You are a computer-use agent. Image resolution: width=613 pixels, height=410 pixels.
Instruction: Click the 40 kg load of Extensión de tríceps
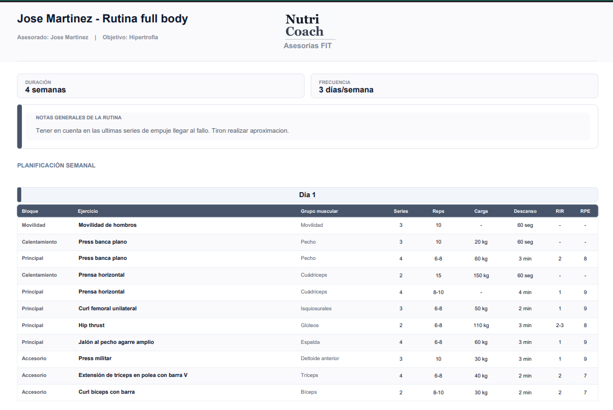pos(481,376)
